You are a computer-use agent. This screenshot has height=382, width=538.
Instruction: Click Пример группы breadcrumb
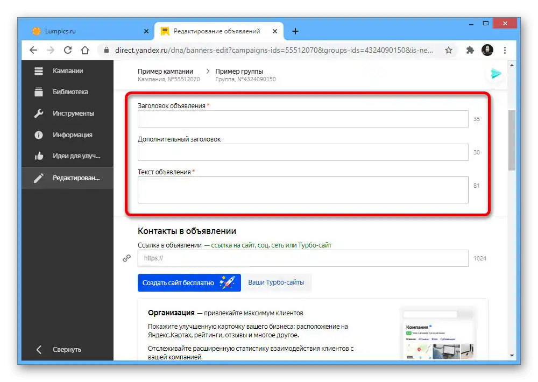point(239,72)
